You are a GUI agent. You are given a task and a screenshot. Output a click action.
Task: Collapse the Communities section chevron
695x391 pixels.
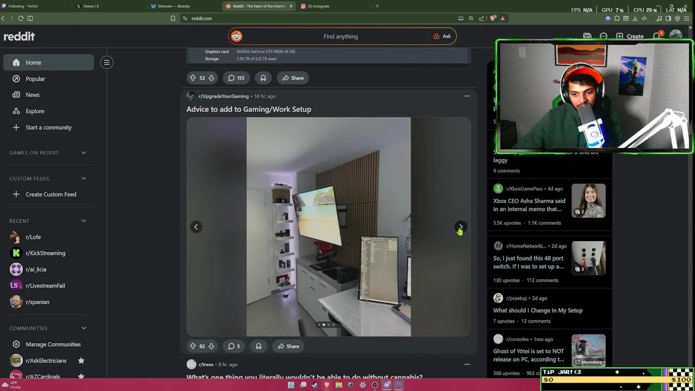[84, 328]
